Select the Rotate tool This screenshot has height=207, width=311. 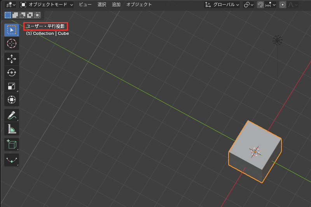pyautogui.click(x=12, y=72)
